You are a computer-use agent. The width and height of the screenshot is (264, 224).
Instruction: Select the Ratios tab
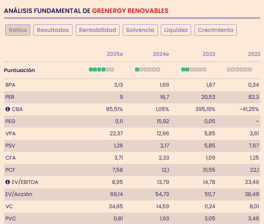coord(18,30)
